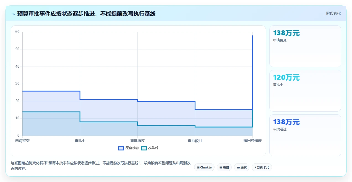Click the lightning icon beside the title
352x182 pixels.
(13, 14)
